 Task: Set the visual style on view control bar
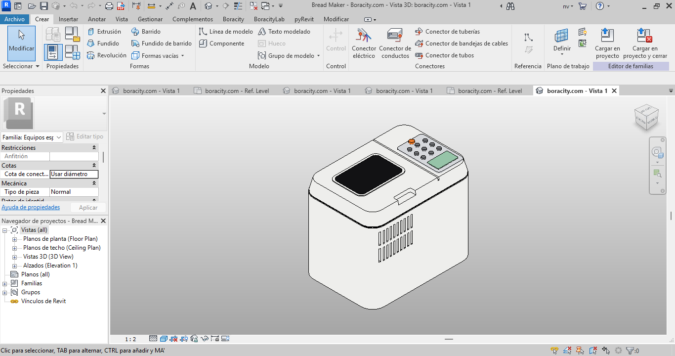click(x=164, y=339)
